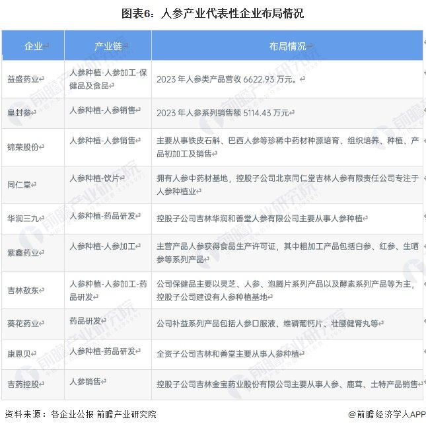Click 人参种植-饮片 industry chain cell
Image resolution: width=426 pixels, height=428 pixels.
108,185
